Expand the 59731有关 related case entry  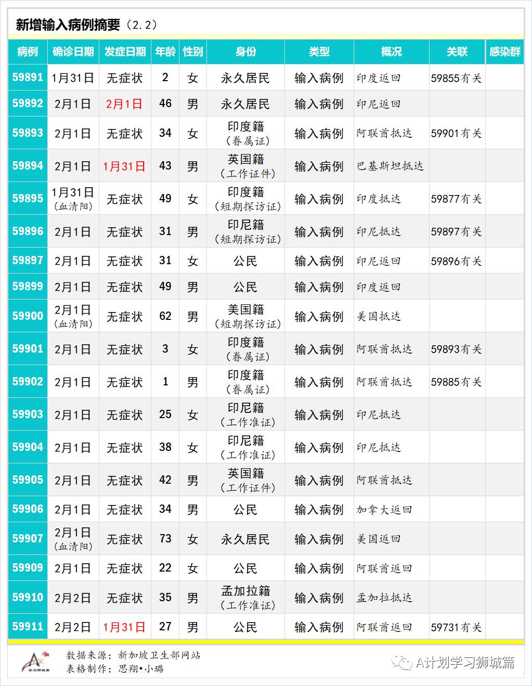click(x=456, y=627)
